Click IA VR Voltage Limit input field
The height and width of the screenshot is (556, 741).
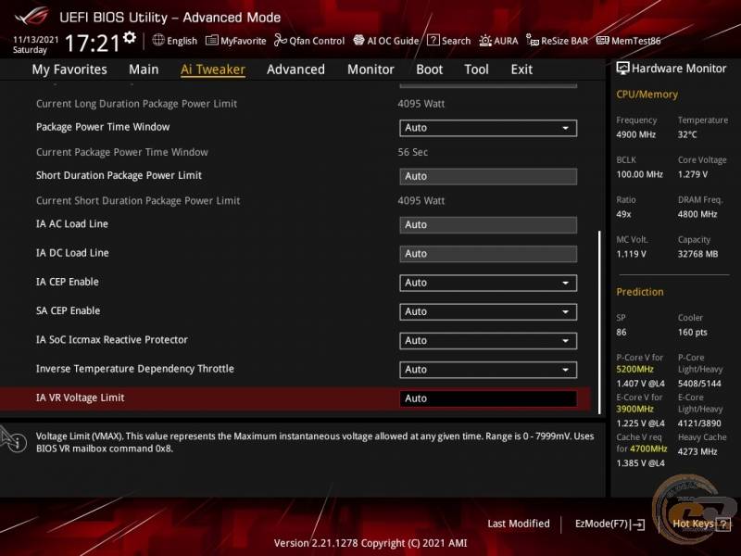[x=488, y=398]
